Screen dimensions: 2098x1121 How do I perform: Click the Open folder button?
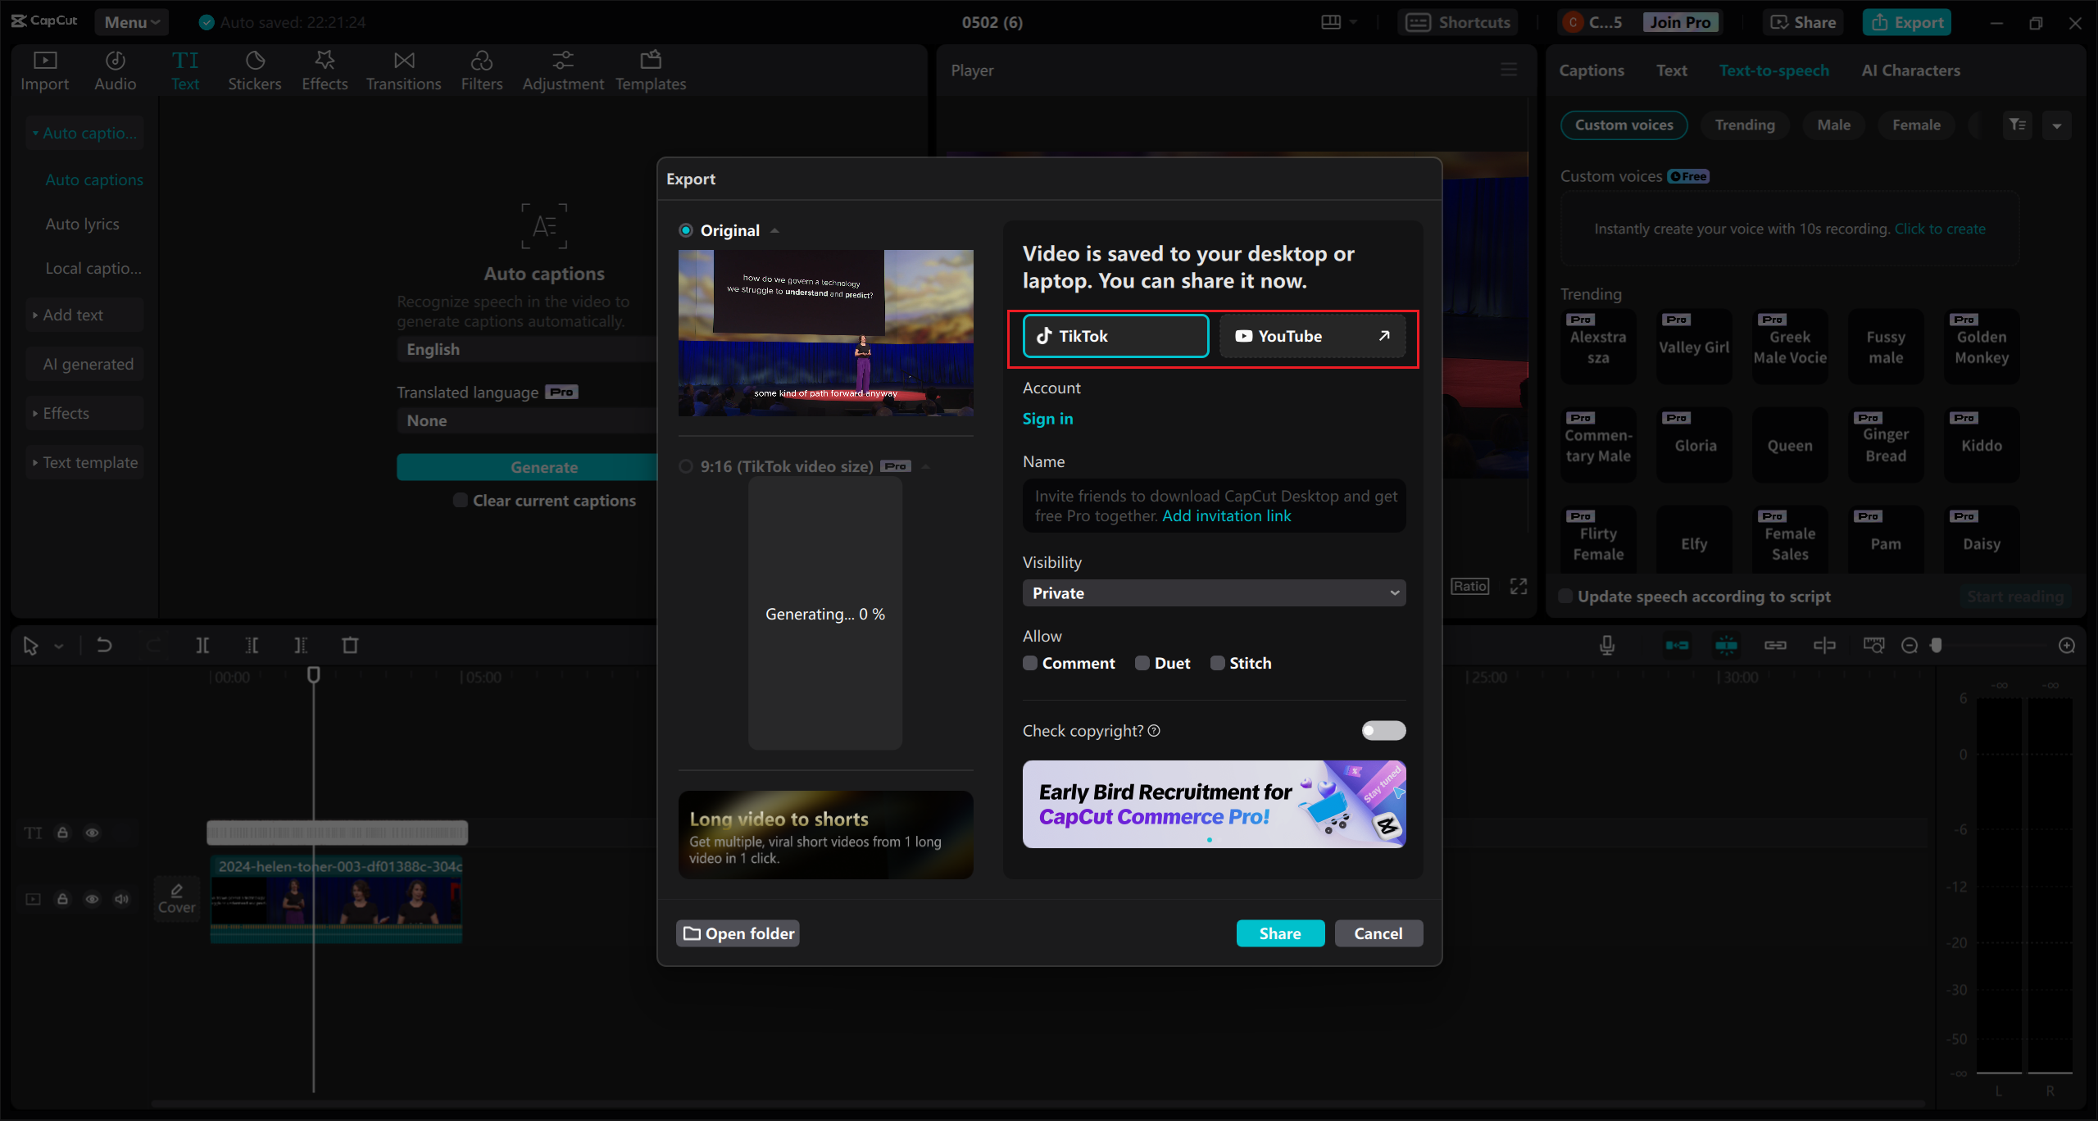coord(738,933)
